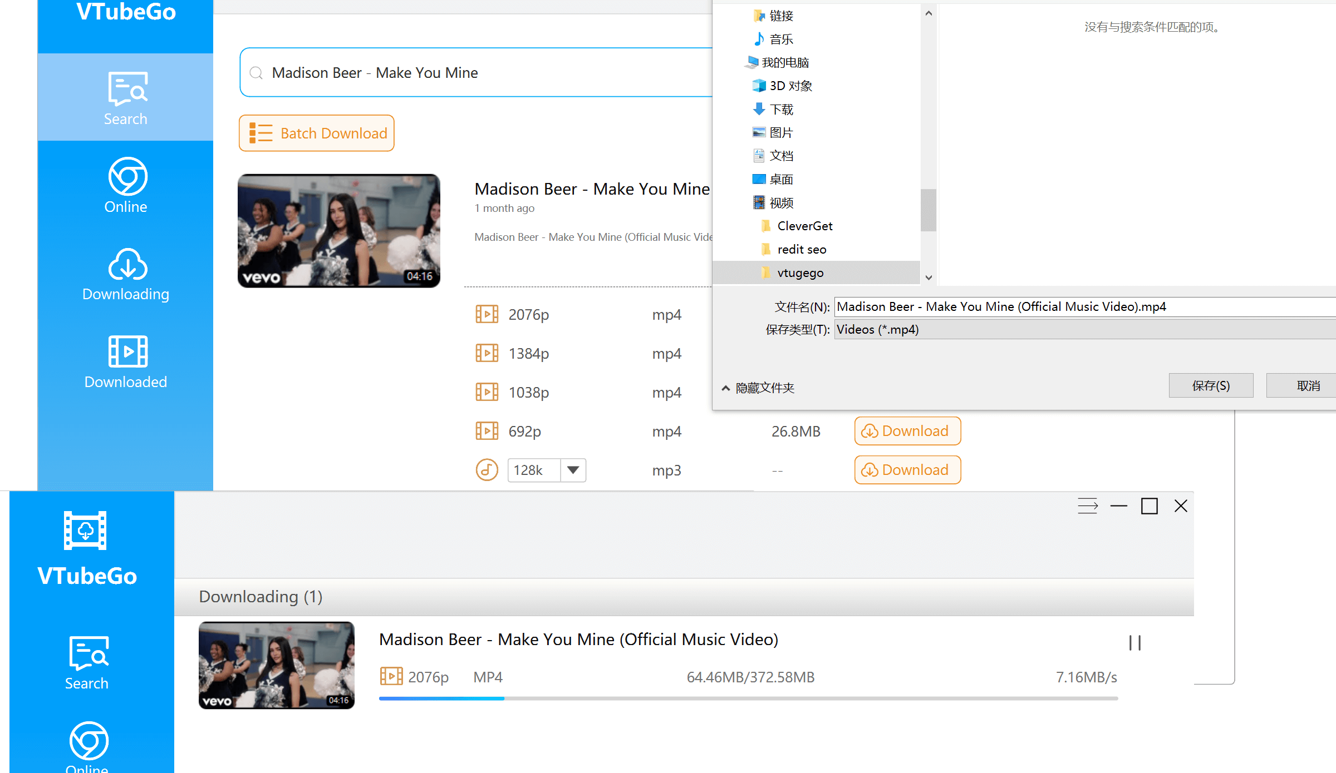This screenshot has width=1336, height=773.
Task: Select the 下载 folder in tree
Action: click(x=773, y=109)
